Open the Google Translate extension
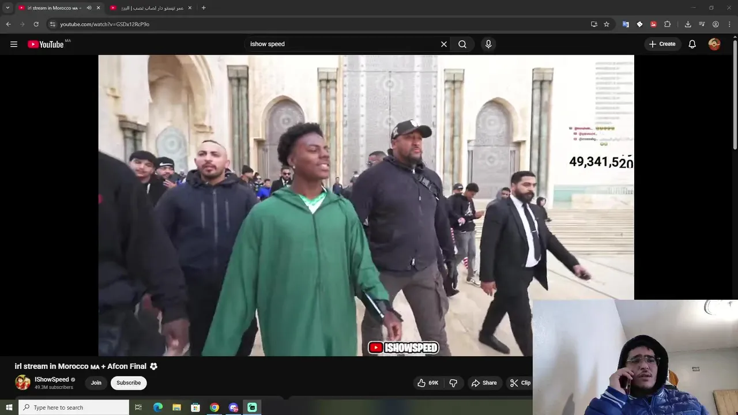Image resolution: width=738 pixels, height=415 pixels. click(626, 24)
